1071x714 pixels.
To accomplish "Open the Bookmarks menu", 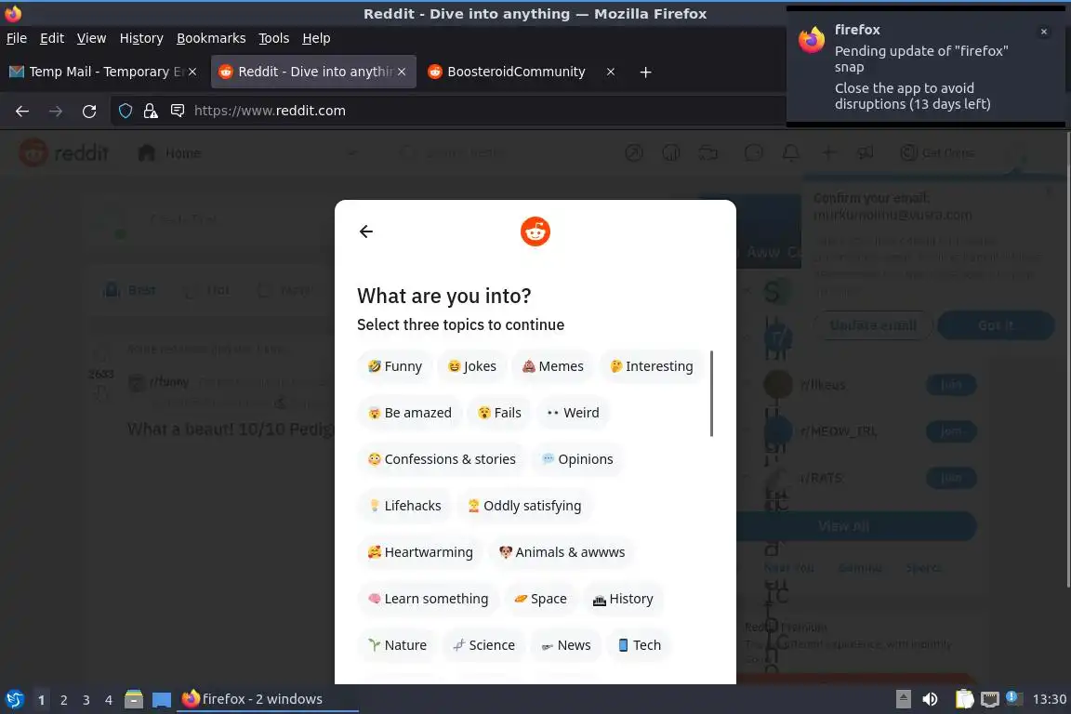I will tap(211, 38).
